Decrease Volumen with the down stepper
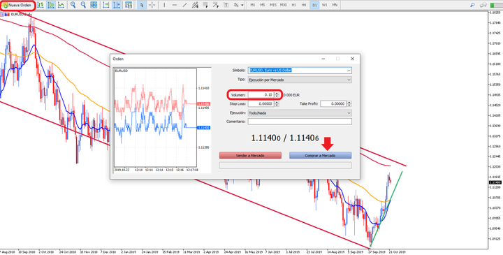 coord(277,96)
